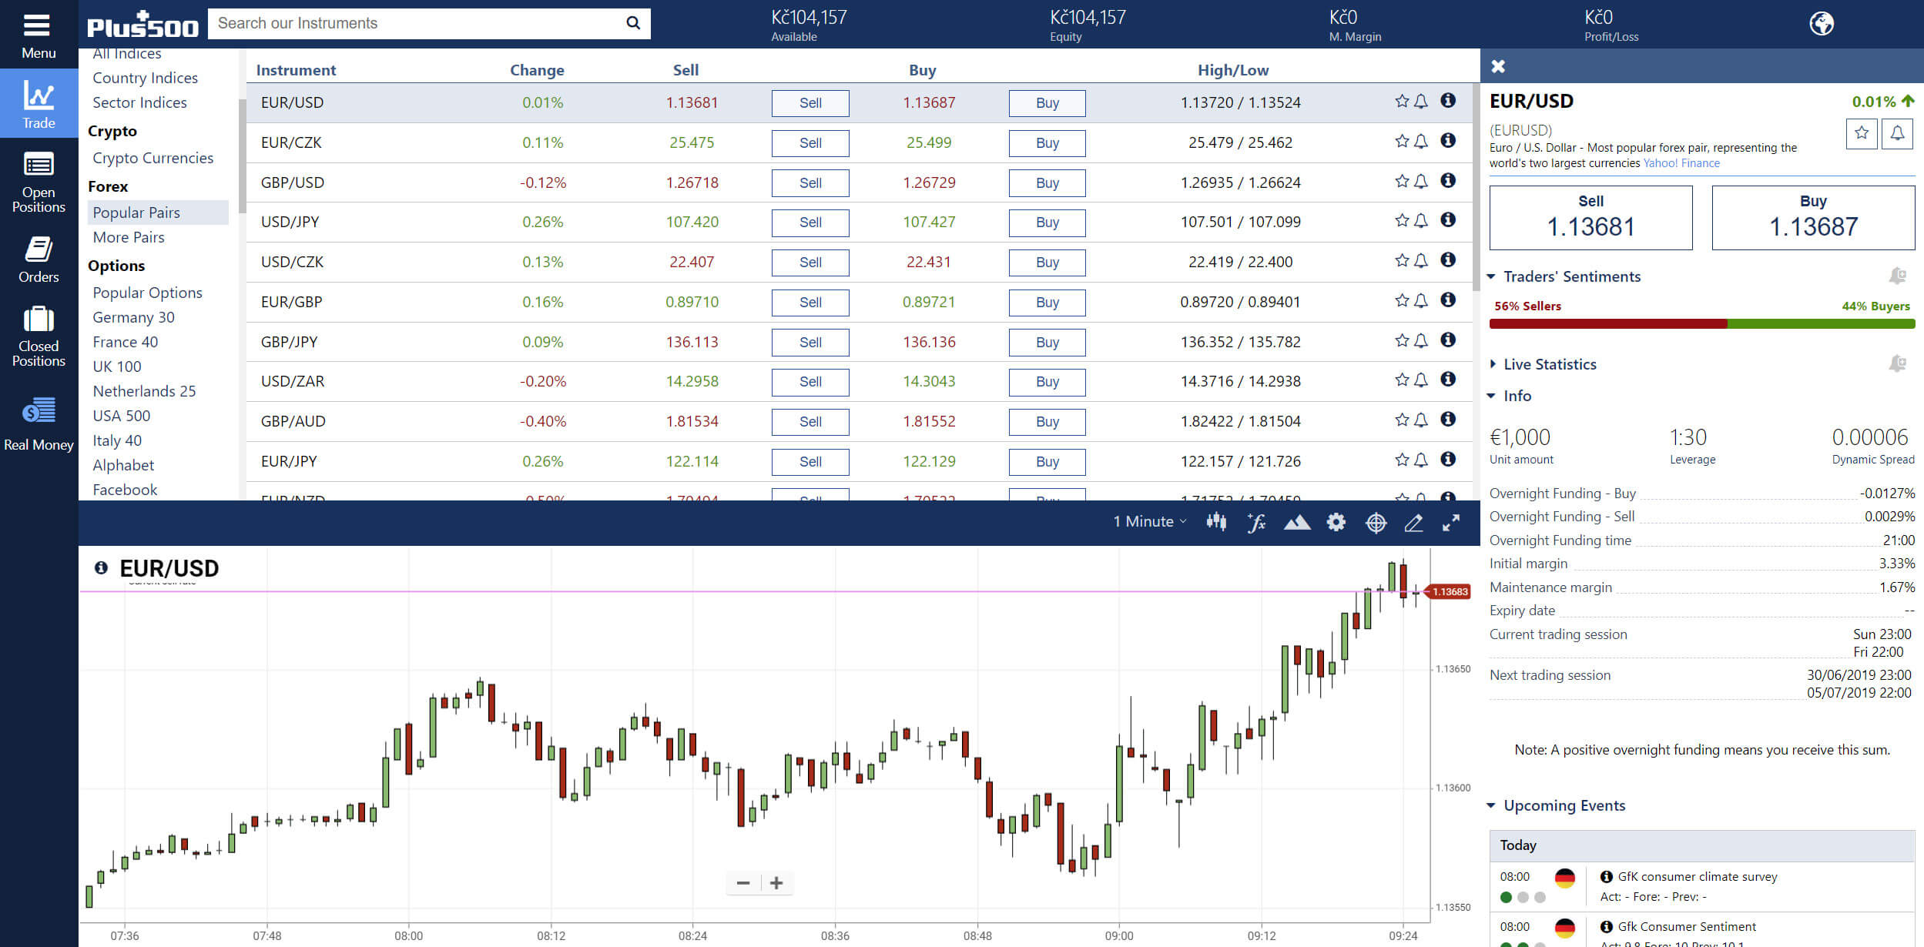Click the sellers/buyers sentiment bar
Screen dimensions: 1924x947
[1702, 324]
